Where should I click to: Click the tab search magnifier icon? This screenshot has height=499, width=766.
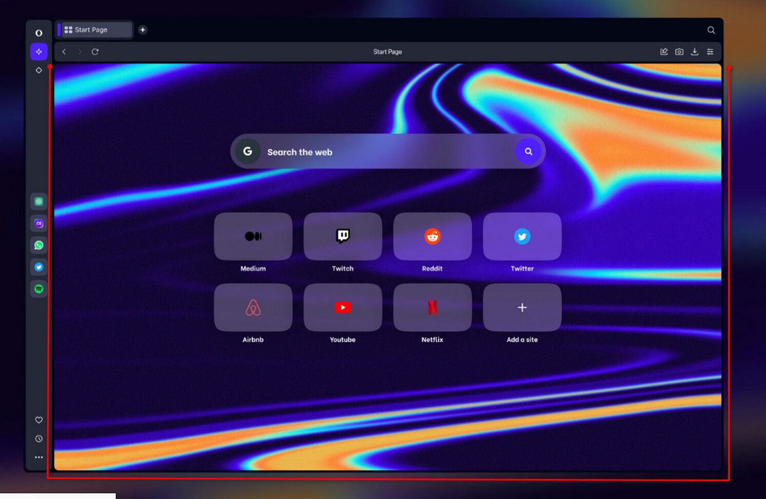tap(711, 30)
